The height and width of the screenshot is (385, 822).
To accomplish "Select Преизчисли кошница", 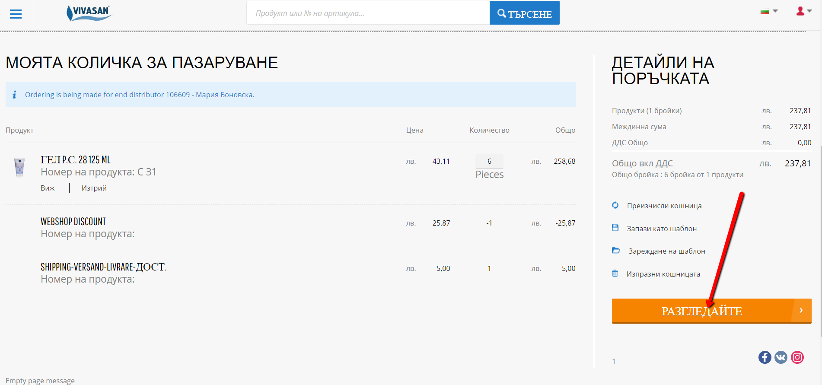I will point(664,206).
